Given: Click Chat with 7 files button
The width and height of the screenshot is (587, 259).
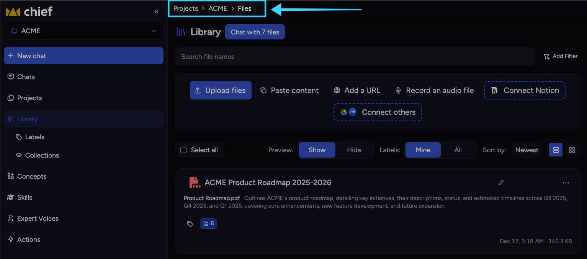Looking at the screenshot, I should (x=255, y=32).
